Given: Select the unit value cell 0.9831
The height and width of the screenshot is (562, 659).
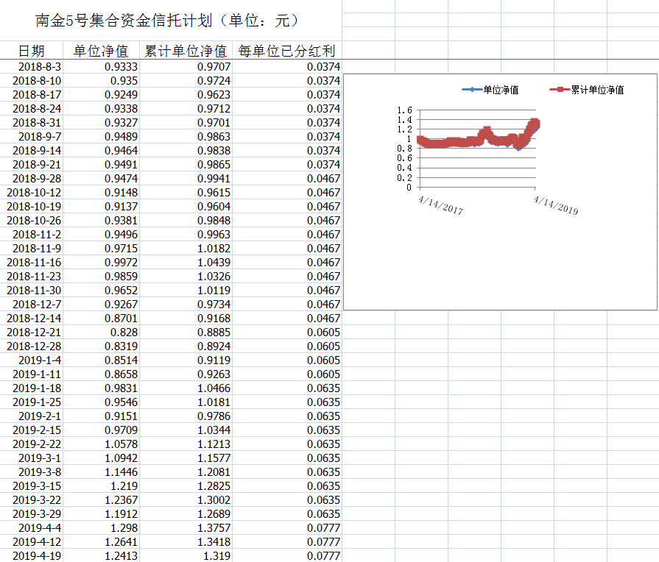Looking at the screenshot, I should click(101, 388).
